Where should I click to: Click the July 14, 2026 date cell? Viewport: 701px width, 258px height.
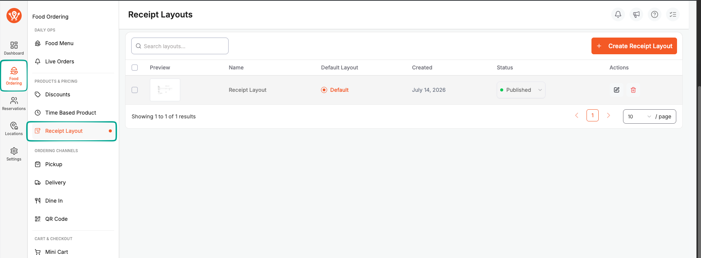point(429,90)
